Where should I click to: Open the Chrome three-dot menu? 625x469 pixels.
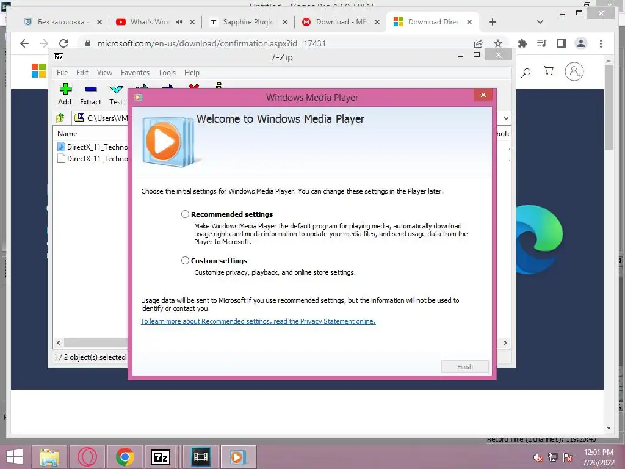coord(601,43)
